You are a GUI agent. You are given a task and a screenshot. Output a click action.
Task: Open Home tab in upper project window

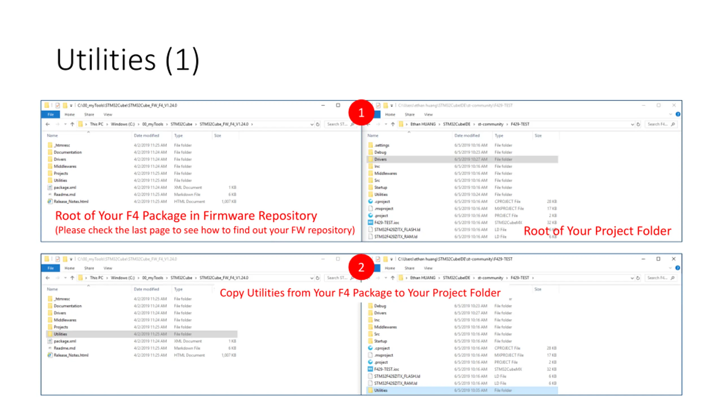click(x=390, y=114)
